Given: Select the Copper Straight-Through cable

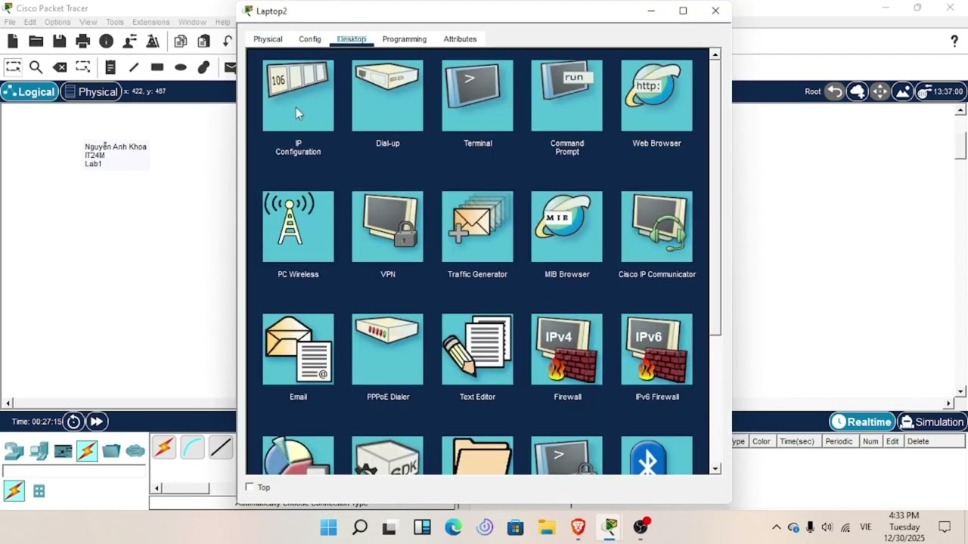Looking at the screenshot, I should click(x=221, y=448).
